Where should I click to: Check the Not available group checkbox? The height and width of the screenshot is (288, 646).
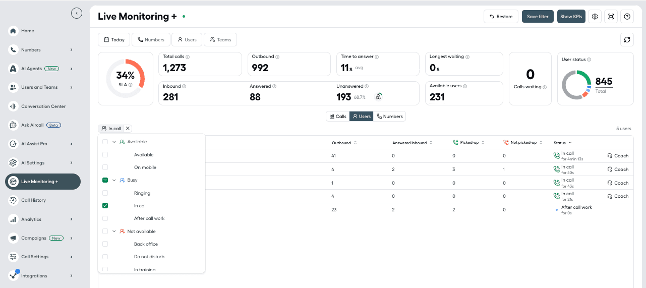pyautogui.click(x=105, y=232)
